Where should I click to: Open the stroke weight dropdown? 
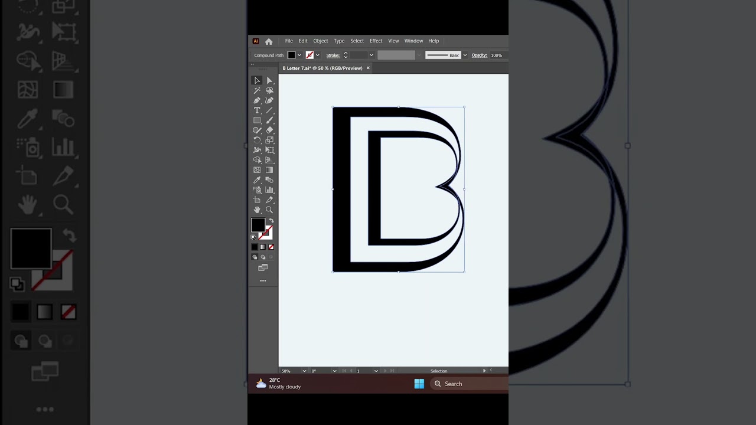372,55
